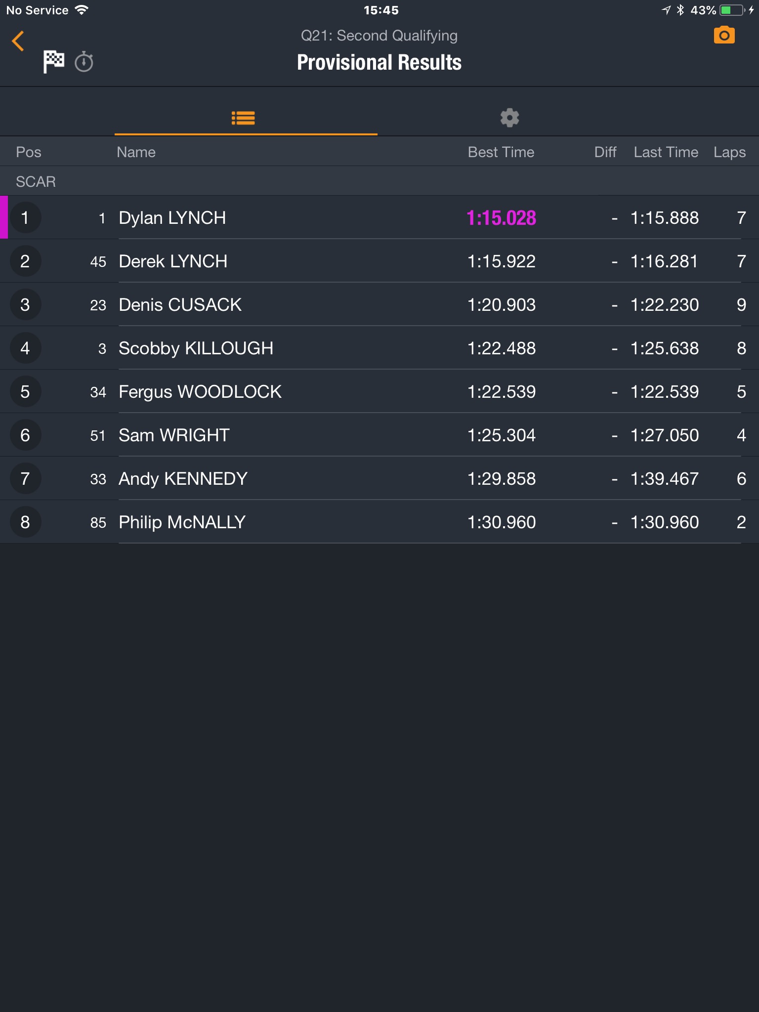Select Fergus WOODLOCK's row
Viewport: 759px width, 1012px height.
point(379,391)
